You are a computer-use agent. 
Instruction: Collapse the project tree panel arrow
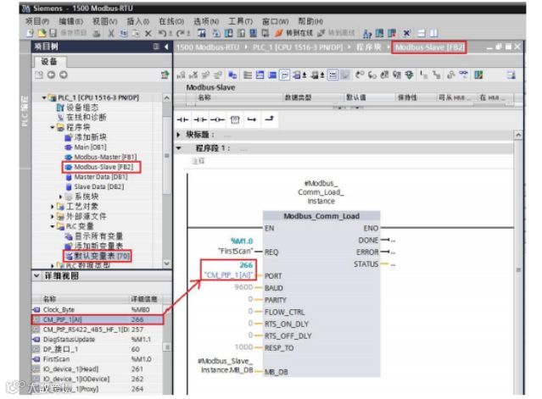pyautogui.click(x=166, y=47)
